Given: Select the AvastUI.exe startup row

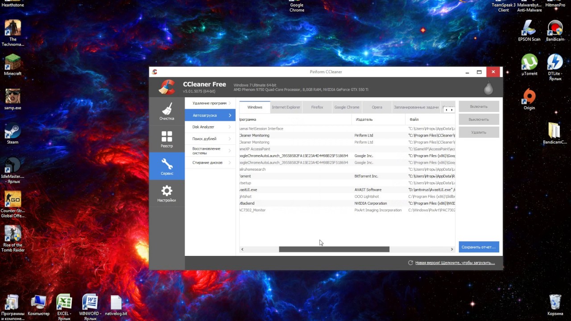Looking at the screenshot, I should pos(347,189).
